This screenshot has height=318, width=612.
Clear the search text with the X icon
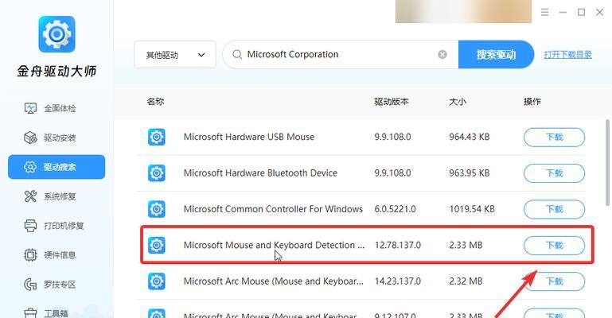pyautogui.click(x=442, y=55)
